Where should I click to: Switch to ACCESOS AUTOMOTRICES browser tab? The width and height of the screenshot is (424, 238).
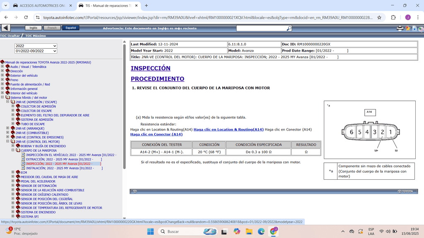click(39, 6)
